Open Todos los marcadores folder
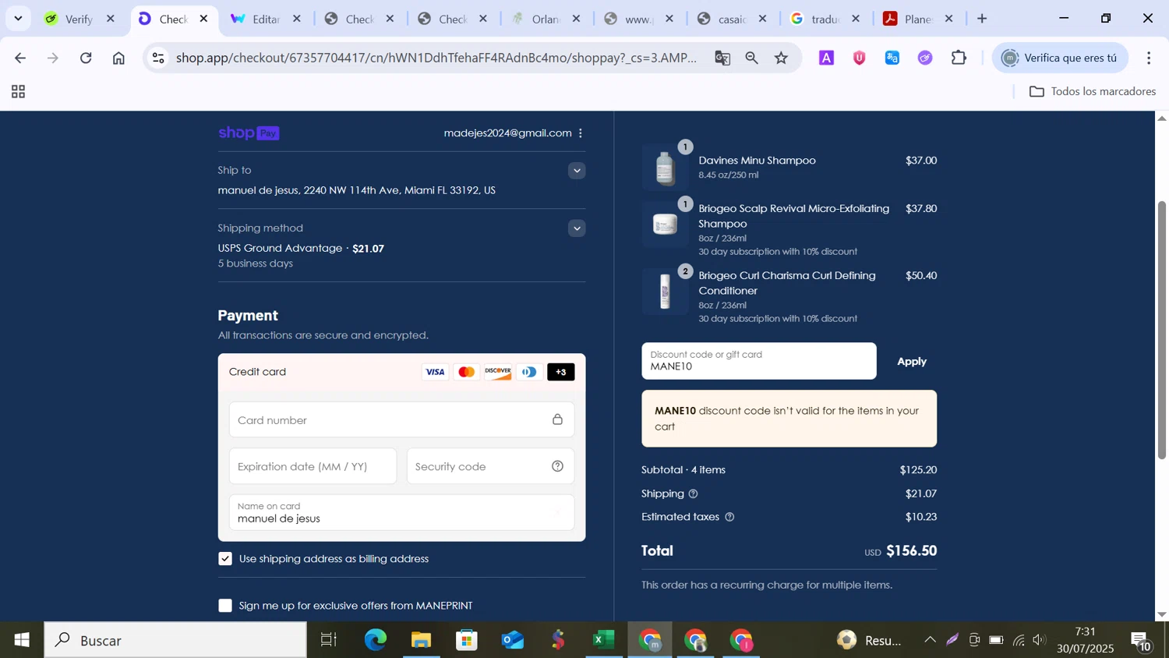 [1092, 91]
